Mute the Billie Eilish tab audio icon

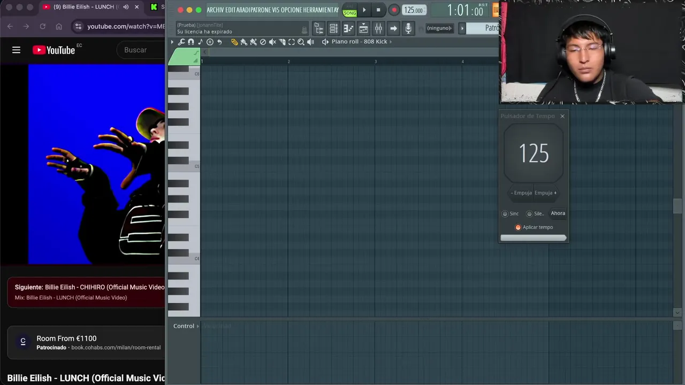coord(126,7)
